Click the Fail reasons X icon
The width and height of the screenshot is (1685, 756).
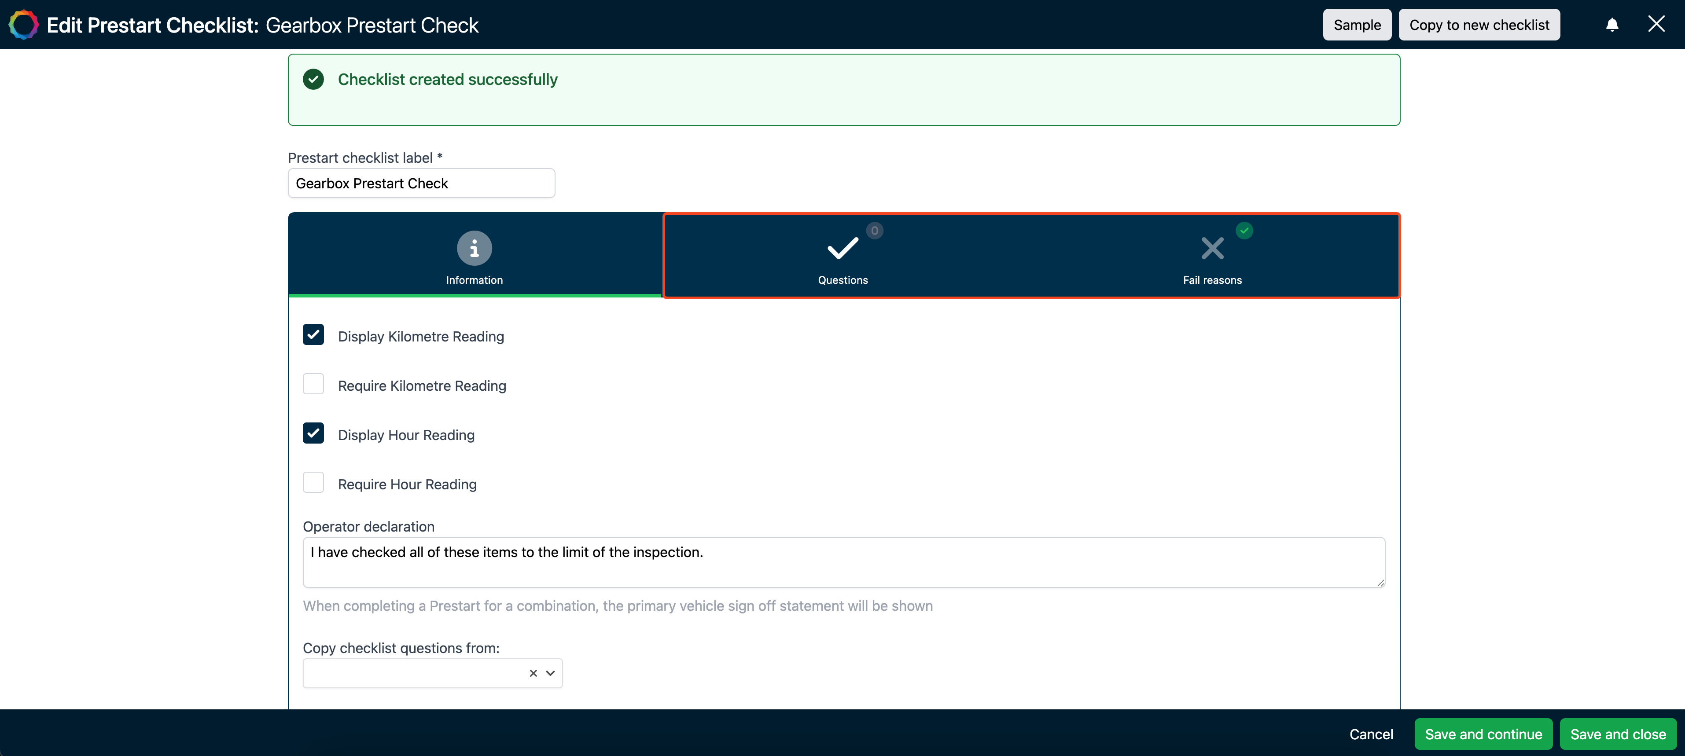click(x=1212, y=249)
